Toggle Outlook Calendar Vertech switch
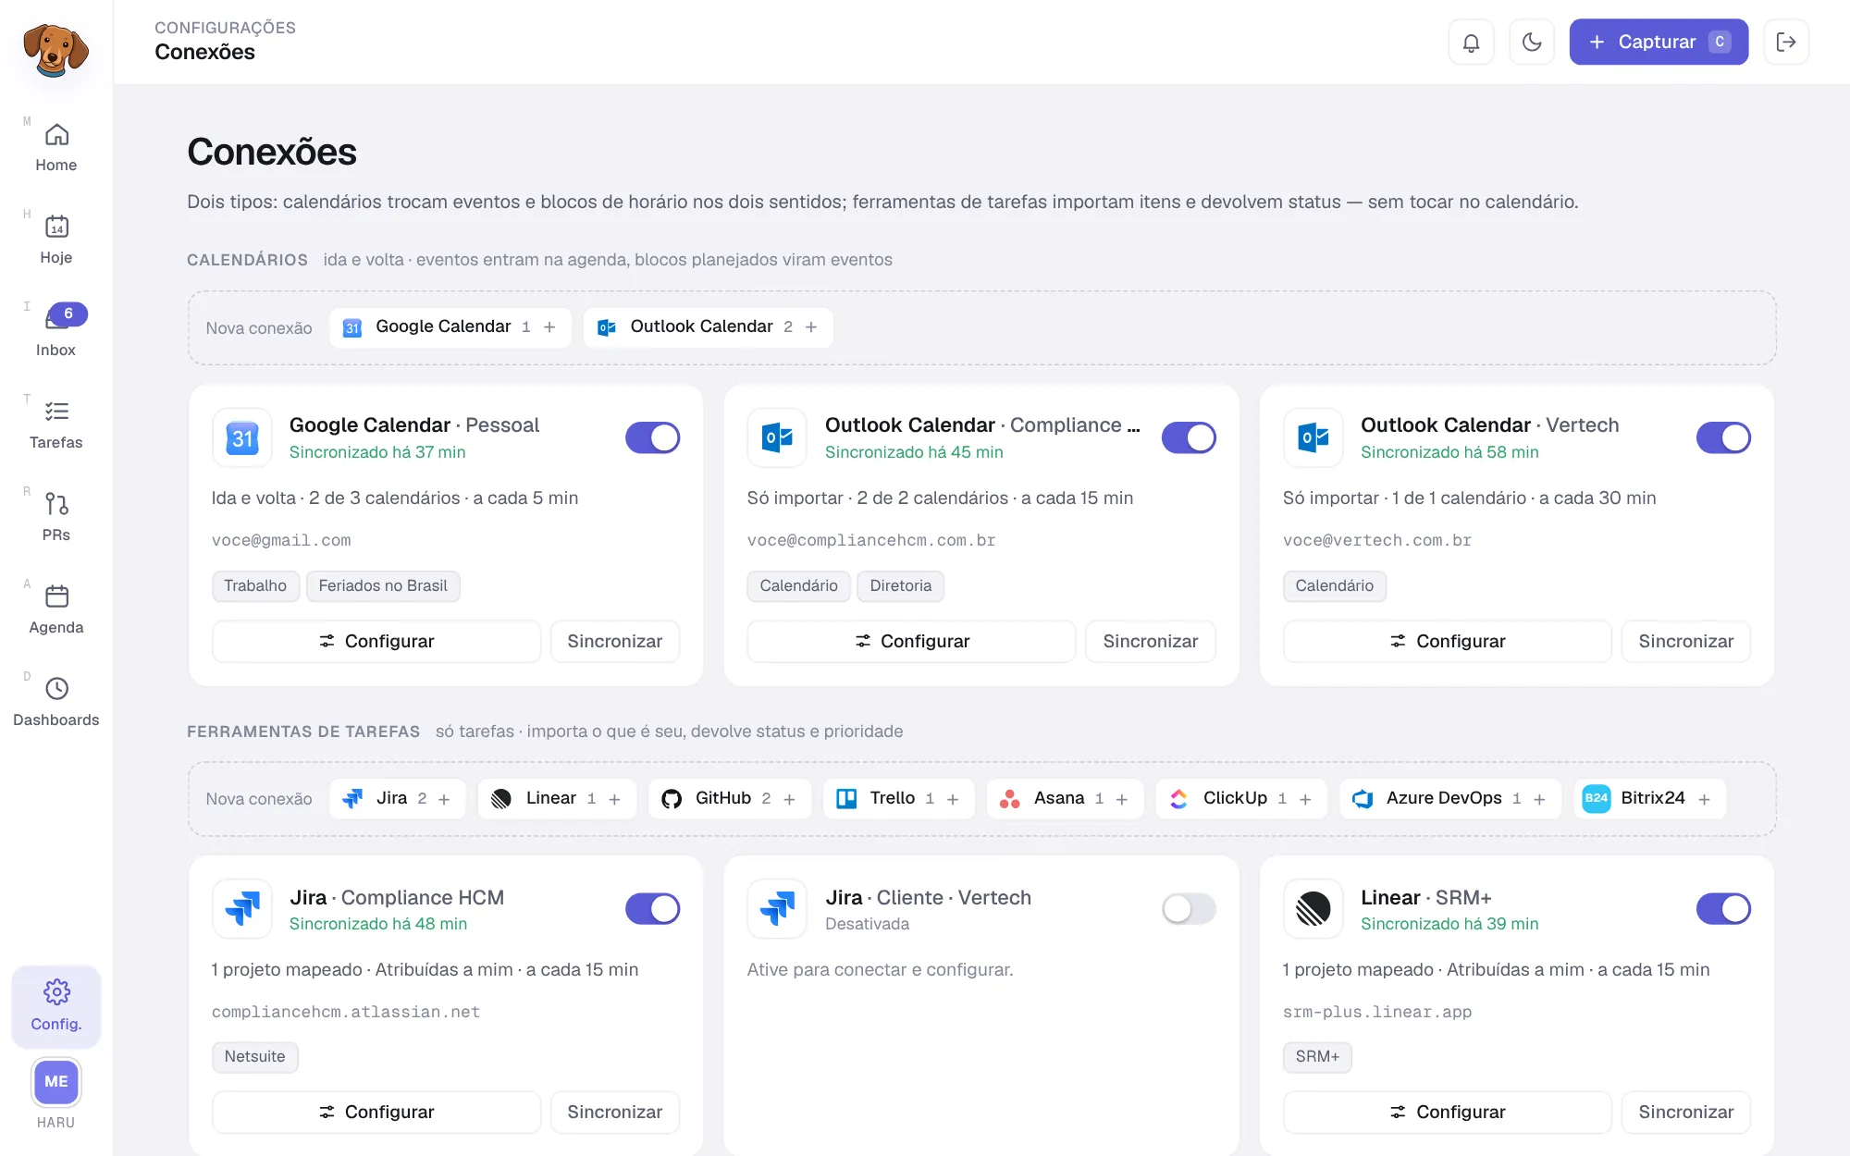Image resolution: width=1850 pixels, height=1156 pixels. (1723, 437)
